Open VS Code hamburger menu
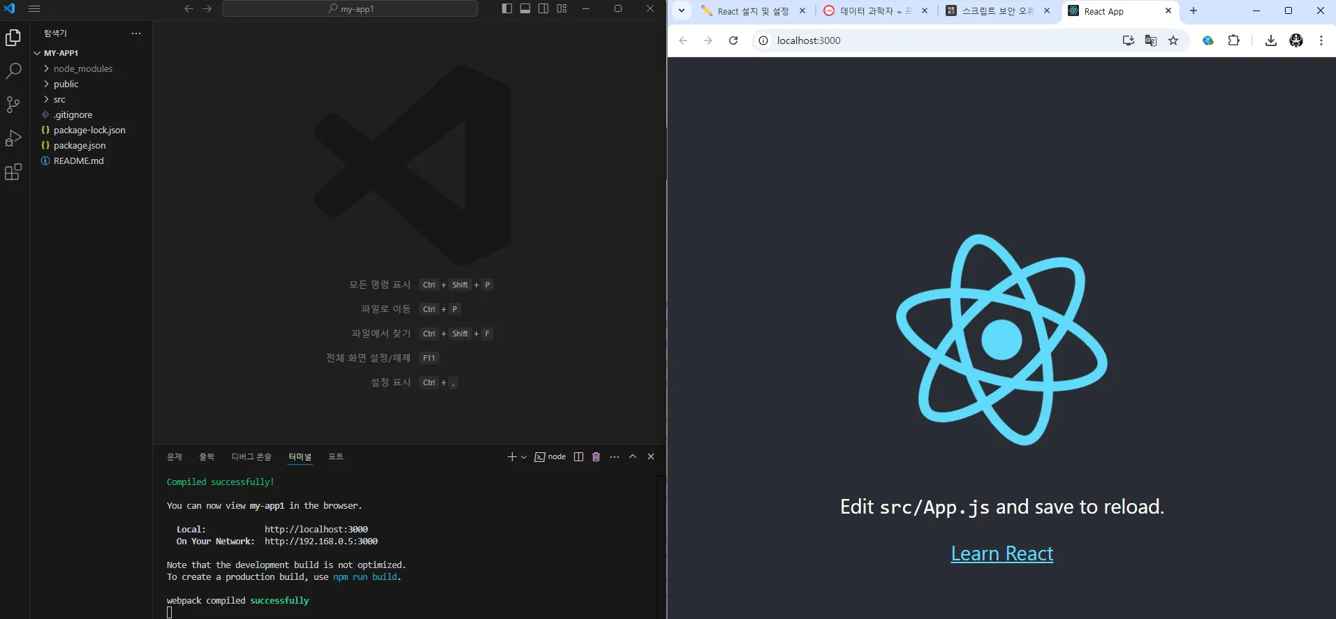Screen dimensions: 1336x619 (x=34, y=9)
